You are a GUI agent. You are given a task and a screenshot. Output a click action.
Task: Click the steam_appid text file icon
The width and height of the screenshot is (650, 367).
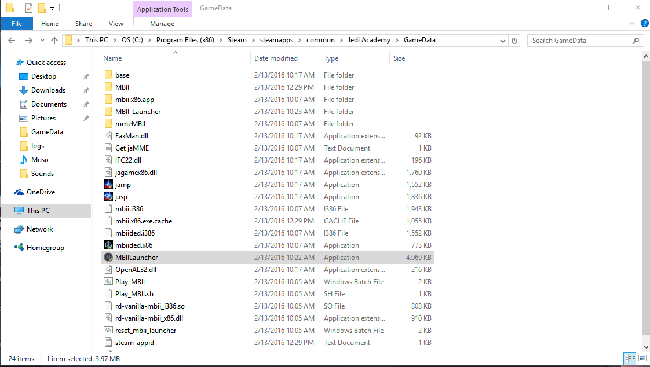(108, 343)
